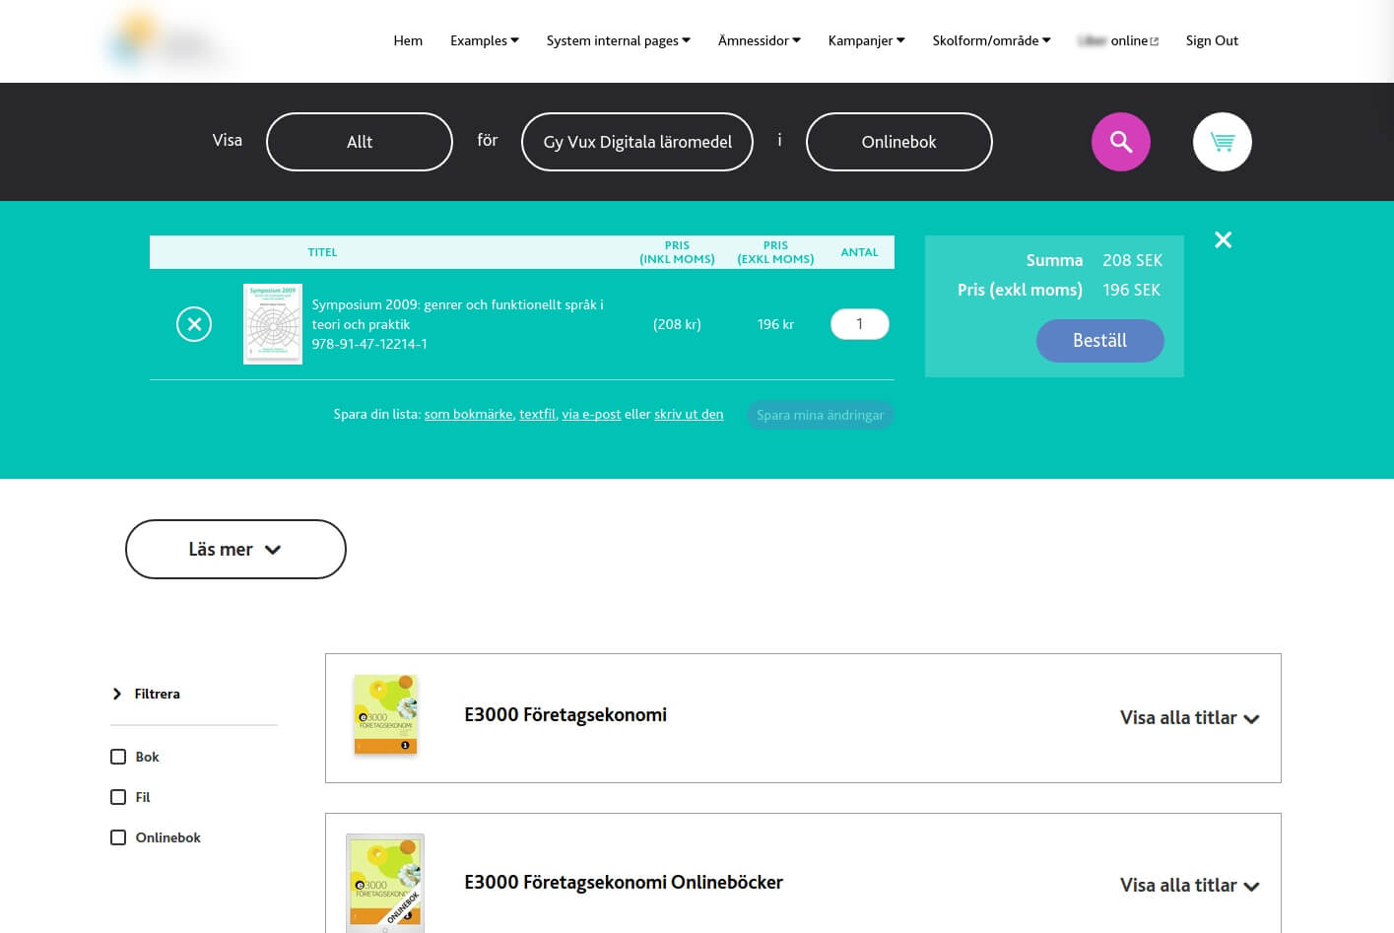The image size is (1394, 933).
Task: Open the Examples menu
Action: tap(485, 40)
